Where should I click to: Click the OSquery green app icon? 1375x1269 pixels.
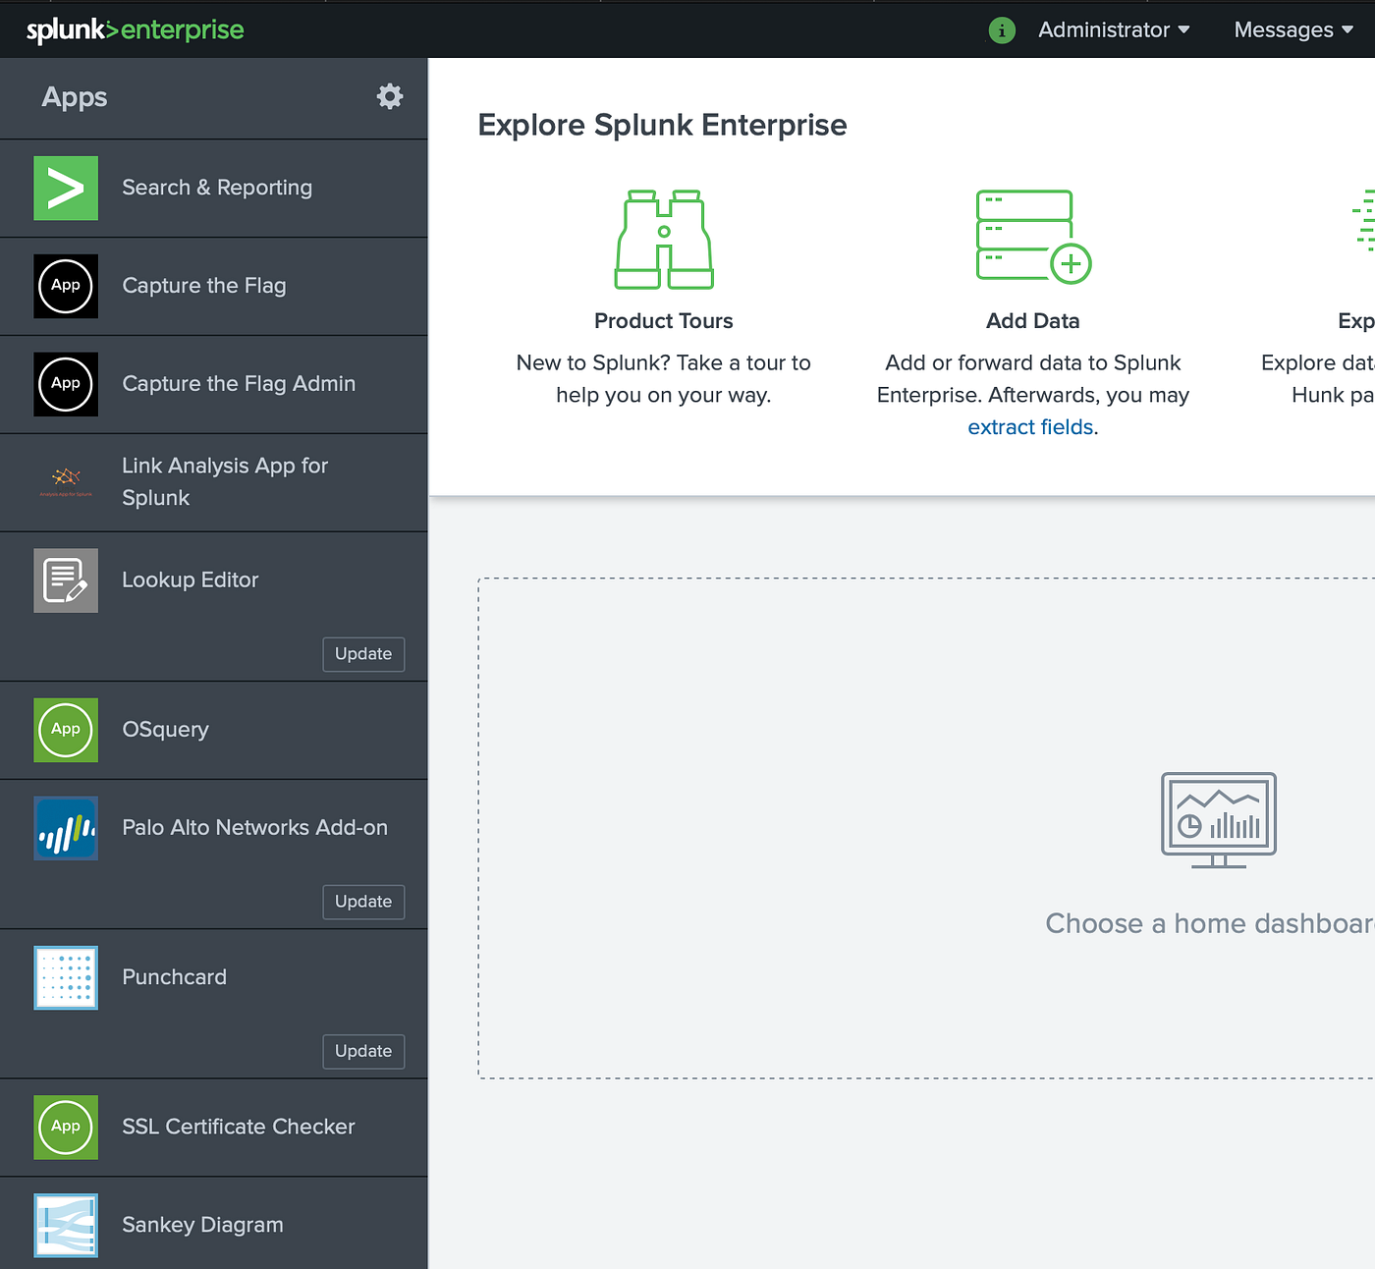tap(66, 730)
